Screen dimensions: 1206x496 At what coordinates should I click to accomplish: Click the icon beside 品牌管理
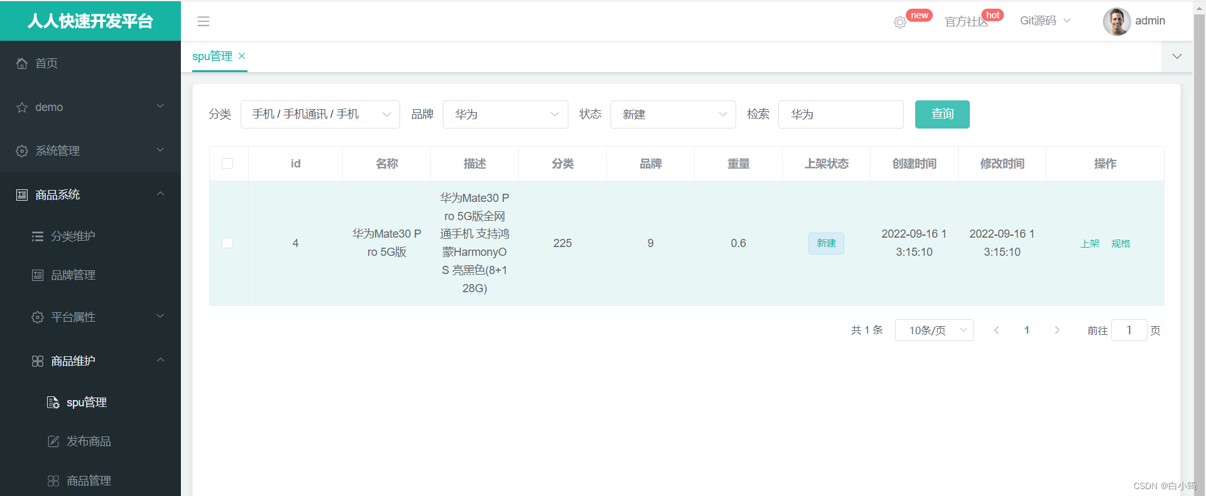(x=38, y=275)
